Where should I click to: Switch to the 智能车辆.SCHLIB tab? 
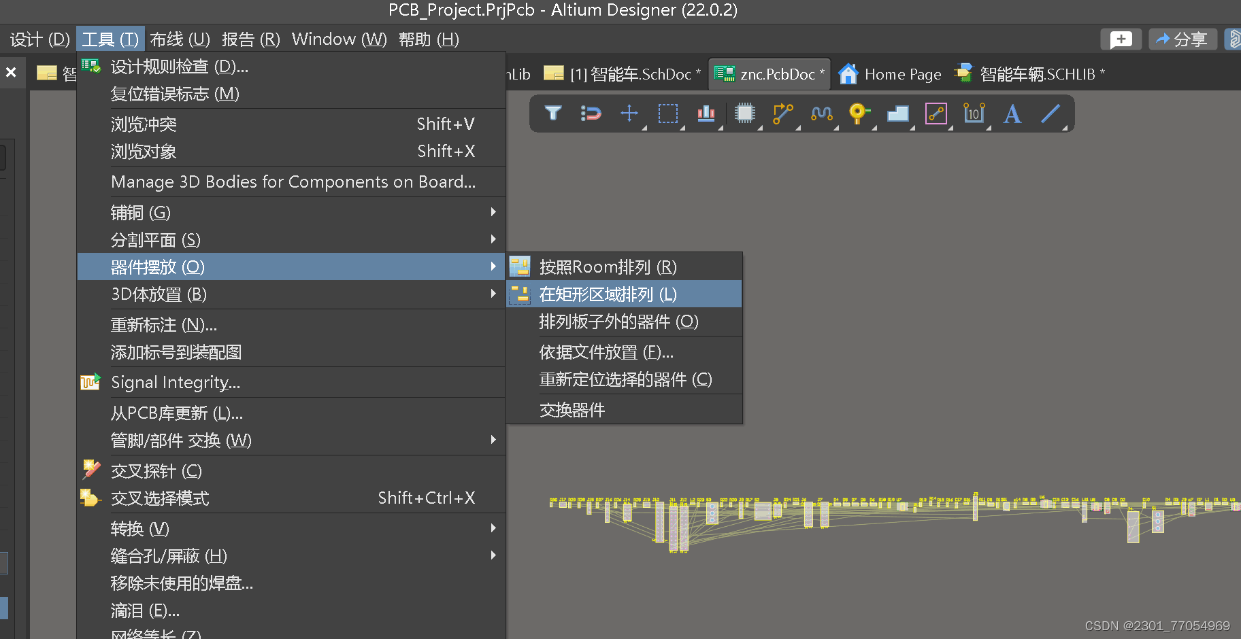point(1030,73)
